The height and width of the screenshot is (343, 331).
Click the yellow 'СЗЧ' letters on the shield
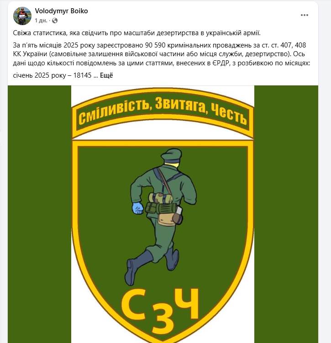pos(160,311)
